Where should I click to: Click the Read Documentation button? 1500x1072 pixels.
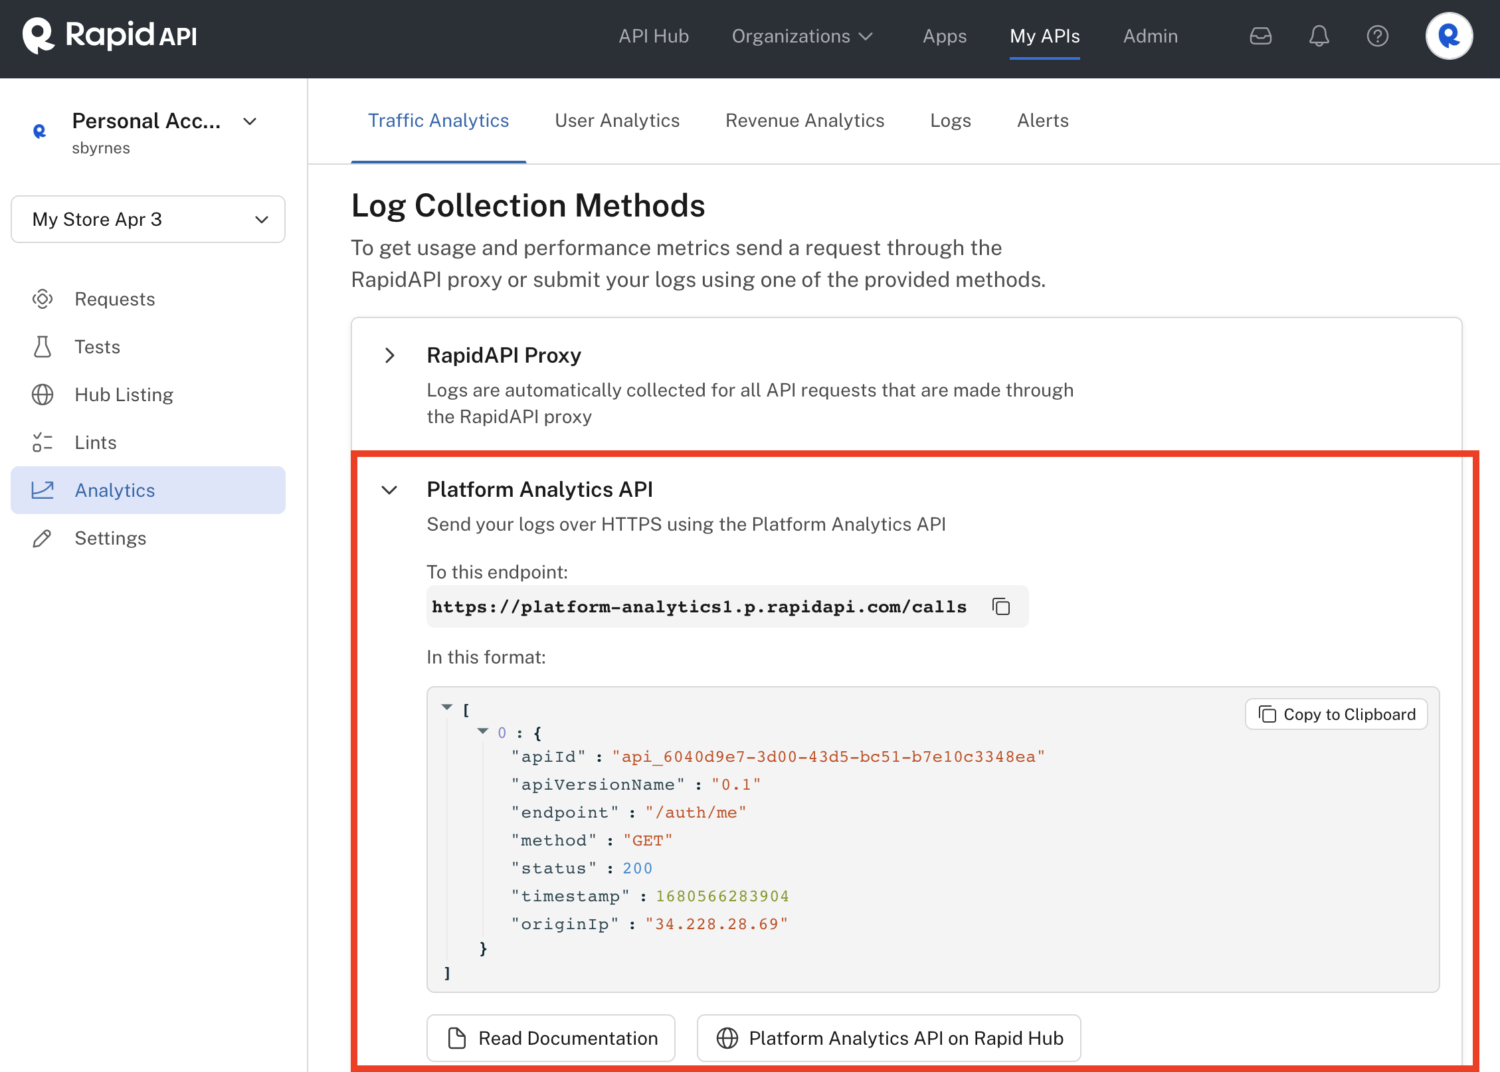pyautogui.click(x=551, y=1038)
